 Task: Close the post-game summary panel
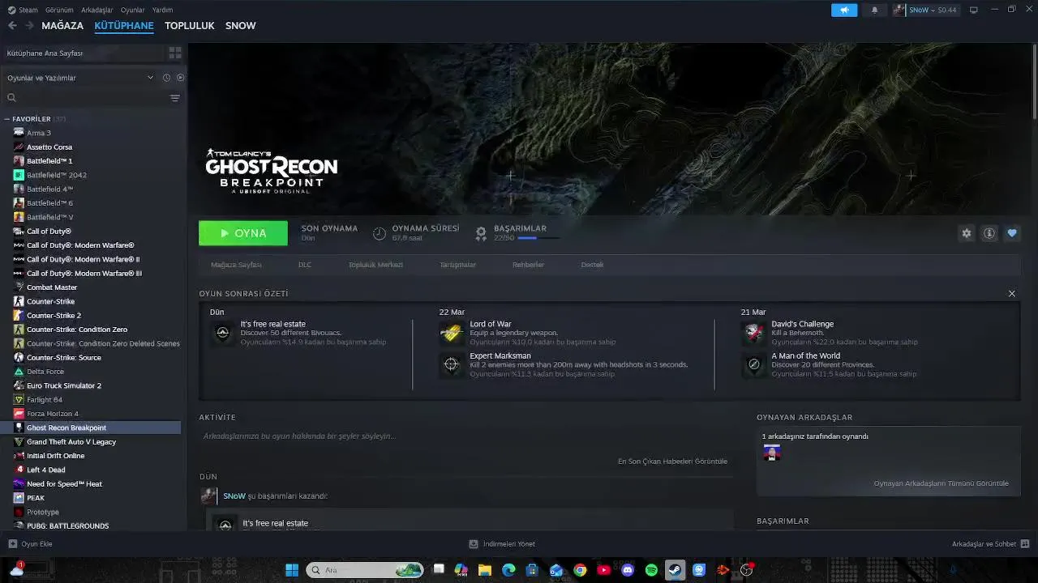click(x=1011, y=293)
